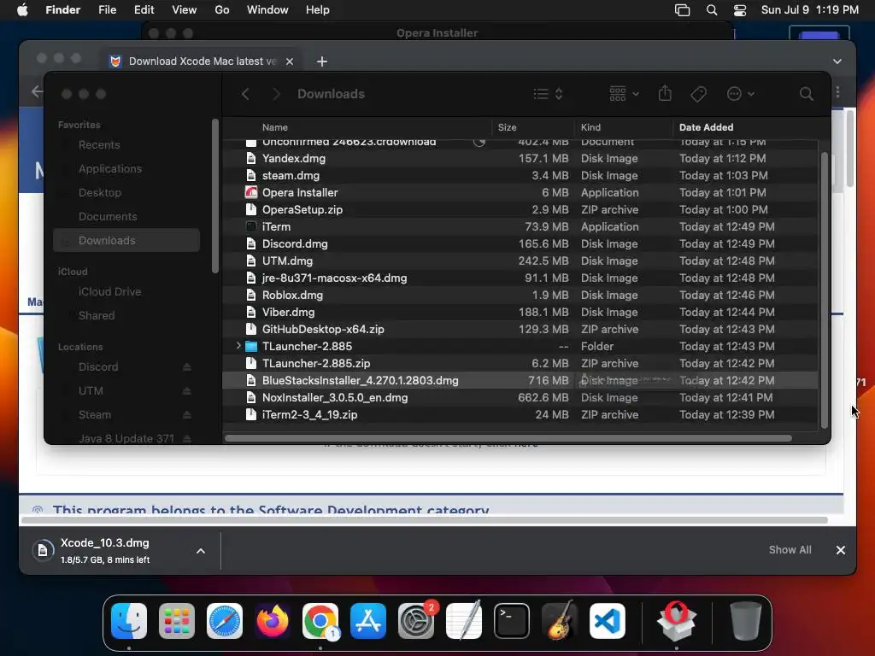The height and width of the screenshot is (656, 875).
Task: Open App Store from the Dock
Action: 368,621
